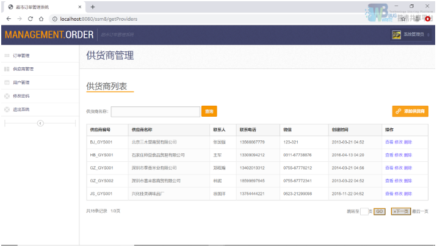This screenshot has width=437, height=248.
Task: Expand the 系统管理员 user dropdown
Action: coord(428,35)
